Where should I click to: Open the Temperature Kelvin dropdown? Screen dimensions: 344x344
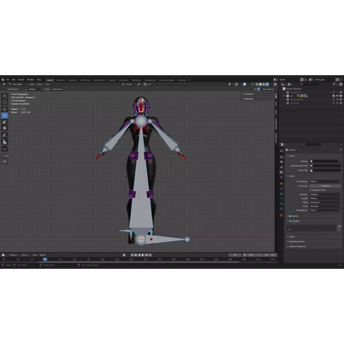pyautogui.click(x=325, y=211)
